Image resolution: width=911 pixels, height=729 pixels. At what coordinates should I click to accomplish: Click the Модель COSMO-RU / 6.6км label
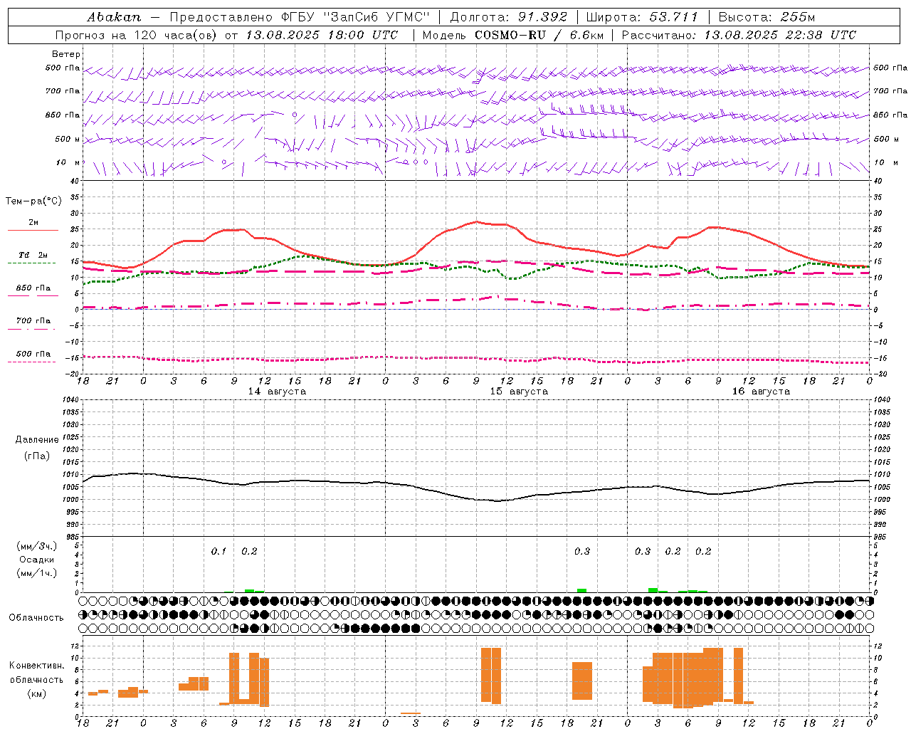[x=513, y=35]
